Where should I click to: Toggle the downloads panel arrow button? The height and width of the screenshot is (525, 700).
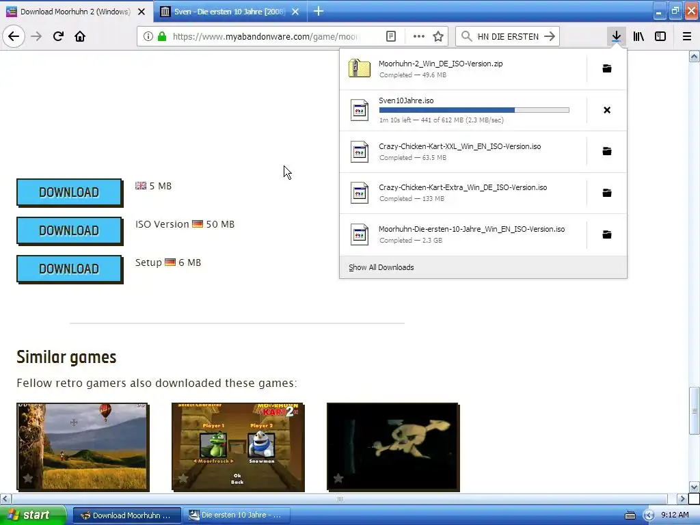(616, 36)
